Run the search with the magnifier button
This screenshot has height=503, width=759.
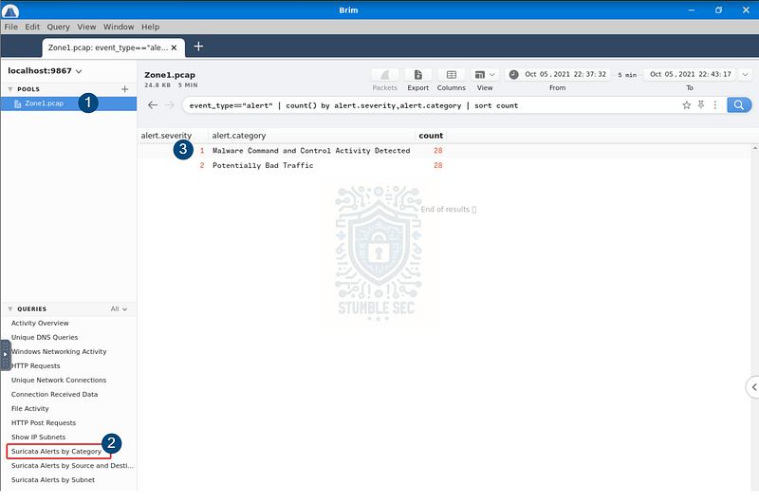point(739,105)
